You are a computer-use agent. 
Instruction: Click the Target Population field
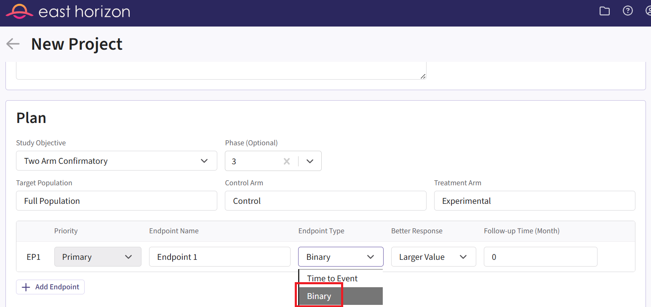tap(116, 201)
